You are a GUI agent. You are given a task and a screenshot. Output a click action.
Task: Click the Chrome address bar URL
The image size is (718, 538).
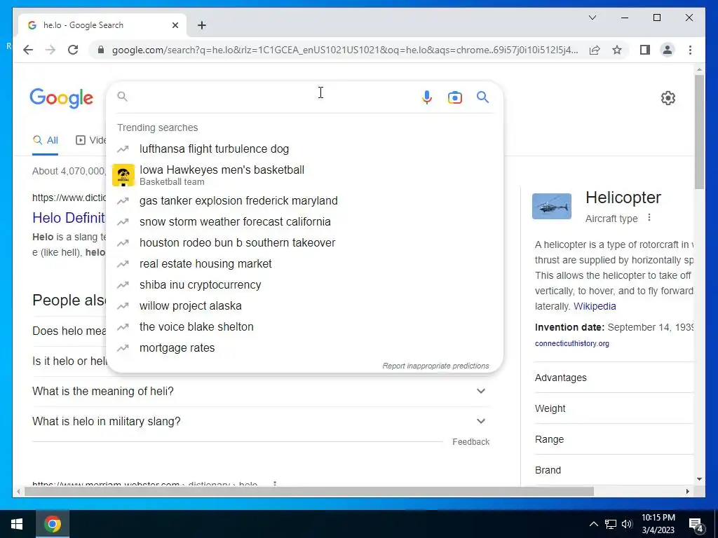345,50
